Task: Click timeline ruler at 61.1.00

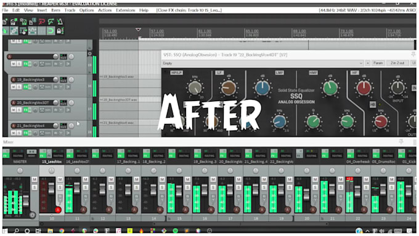Action: pos(205,31)
